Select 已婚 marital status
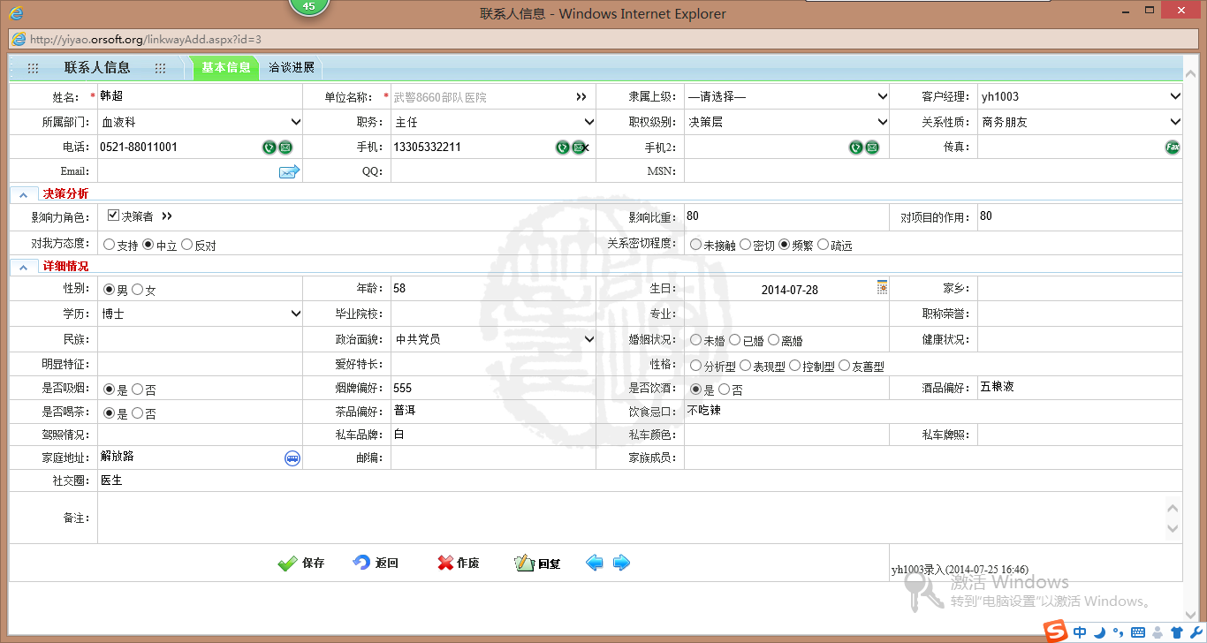This screenshot has width=1207, height=643. (x=734, y=340)
